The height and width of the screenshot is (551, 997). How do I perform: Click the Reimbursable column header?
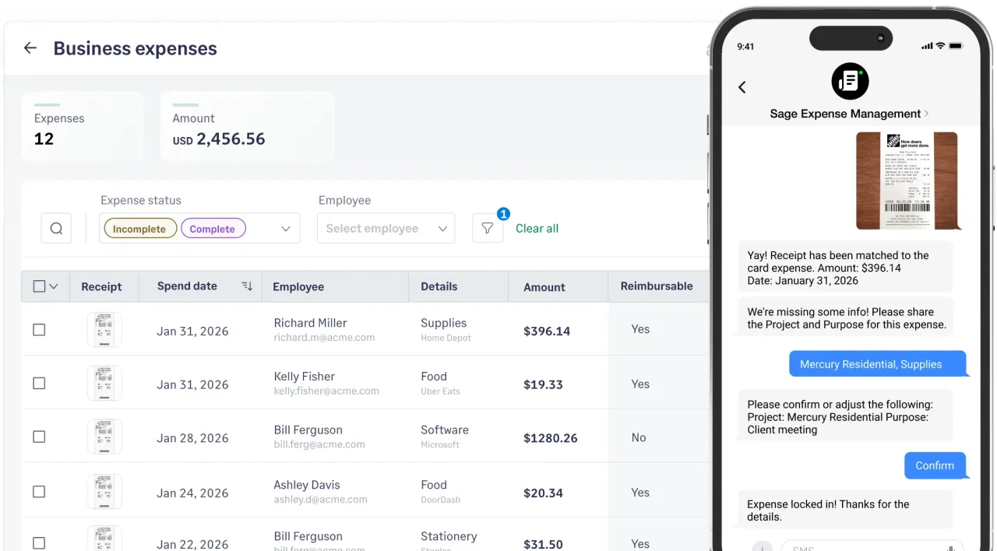(x=657, y=286)
